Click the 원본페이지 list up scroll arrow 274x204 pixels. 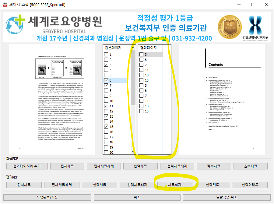point(133,47)
